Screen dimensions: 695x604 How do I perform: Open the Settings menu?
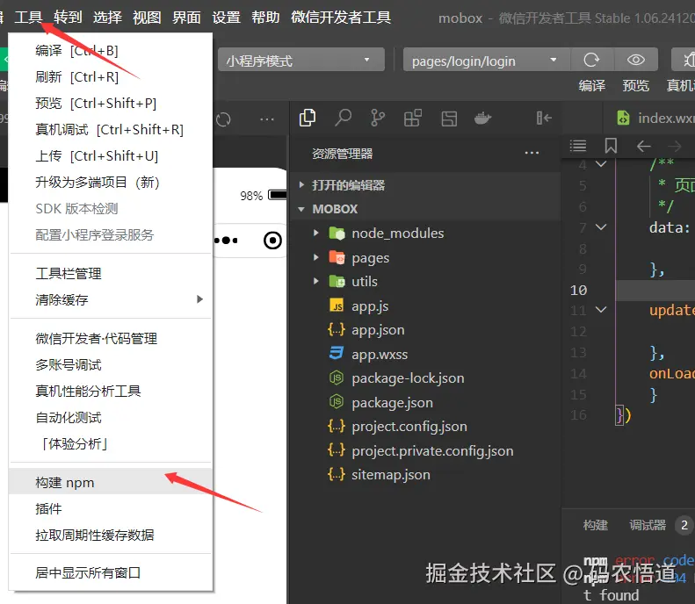pos(226,18)
